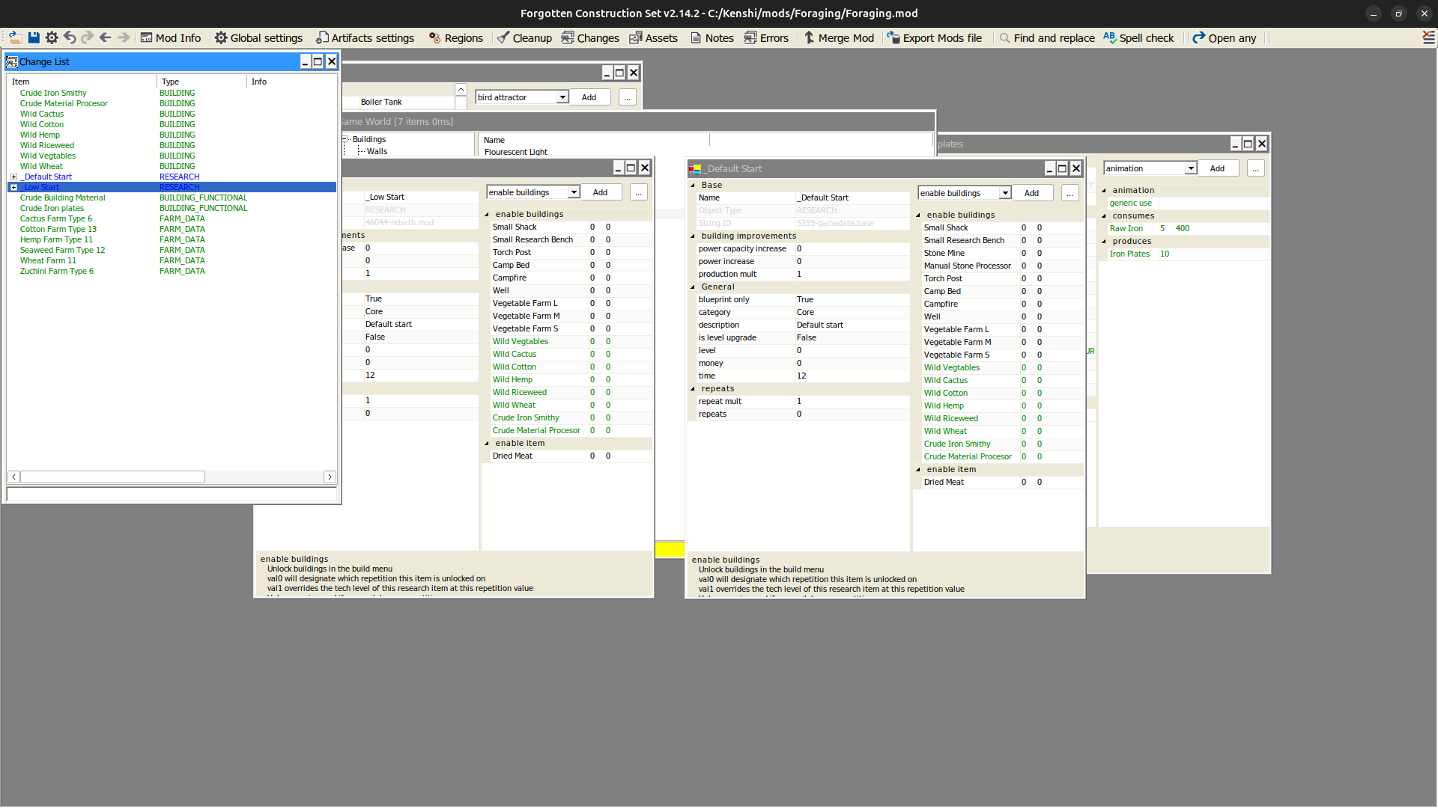
Task: Expand _Default Start in Change List
Action: pyautogui.click(x=13, y=177)
